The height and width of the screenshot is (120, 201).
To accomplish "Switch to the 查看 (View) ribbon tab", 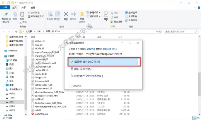I will 33,7.
